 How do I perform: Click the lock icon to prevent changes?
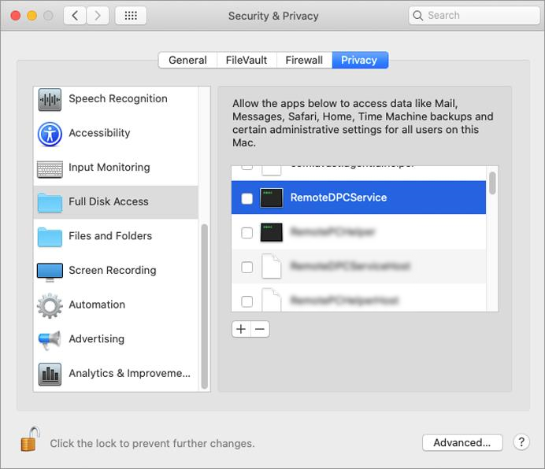[x=29, y=440]
